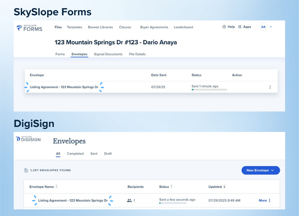Expand the account chevron next to AA
This screenshot has height=216, width=299.
tap(270, 27)
